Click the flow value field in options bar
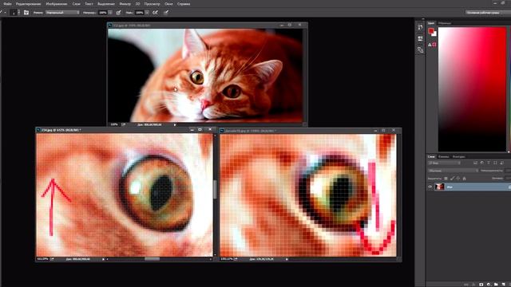Viewport: 511px width, 287px height. click(x=140, y=13)
